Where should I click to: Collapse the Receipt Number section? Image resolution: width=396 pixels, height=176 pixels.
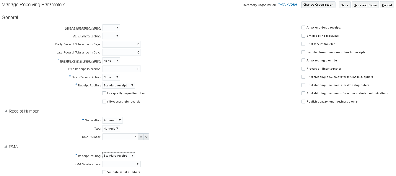[6, 111]
